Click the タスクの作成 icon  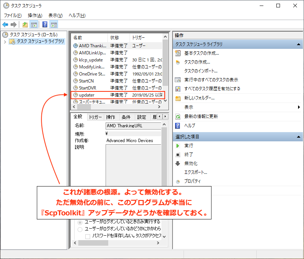[x=178, y=62]
